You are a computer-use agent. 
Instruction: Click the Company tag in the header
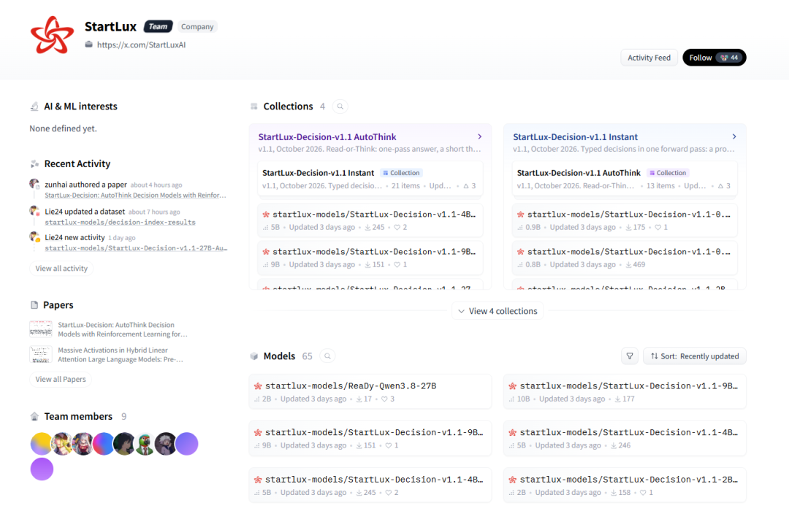(x=197, y=27)
